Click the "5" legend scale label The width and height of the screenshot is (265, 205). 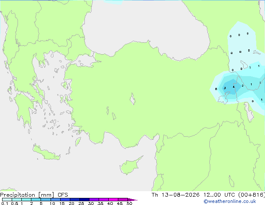[x=41, y=203]
